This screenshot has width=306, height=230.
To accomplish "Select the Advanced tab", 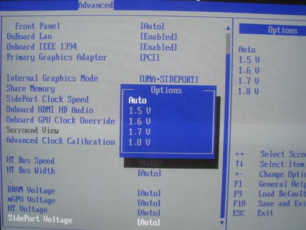I will [x=96, y=5].
